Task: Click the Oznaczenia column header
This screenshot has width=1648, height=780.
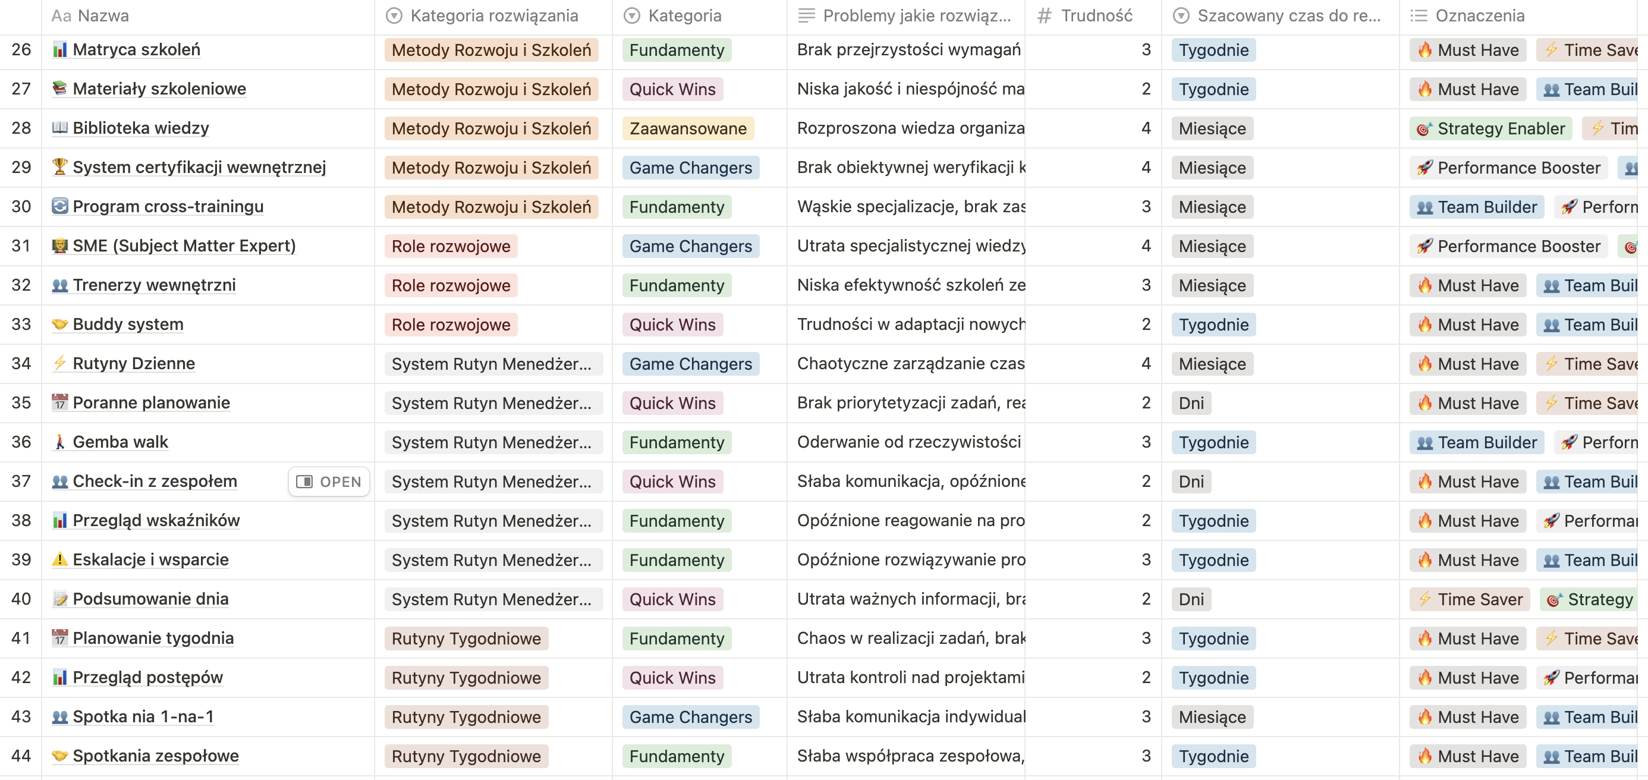Action: point(1479,16)
